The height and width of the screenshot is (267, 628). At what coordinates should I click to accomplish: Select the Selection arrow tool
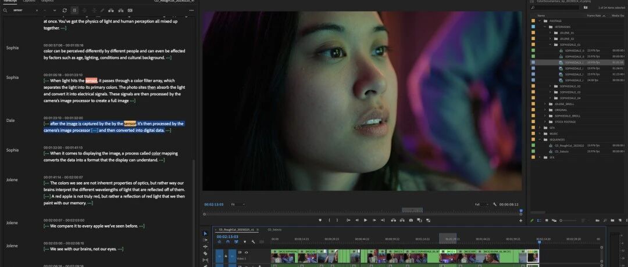pos(205,233)
